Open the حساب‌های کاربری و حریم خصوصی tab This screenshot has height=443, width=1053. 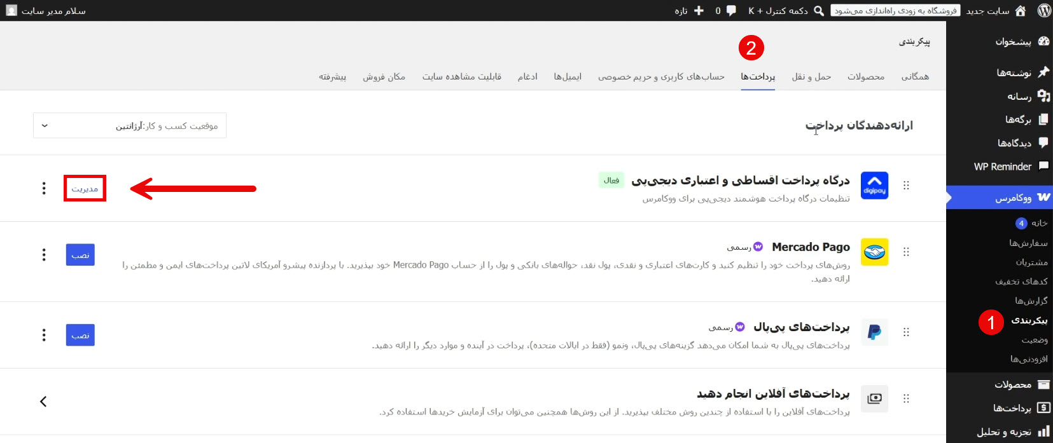point(661,77)
